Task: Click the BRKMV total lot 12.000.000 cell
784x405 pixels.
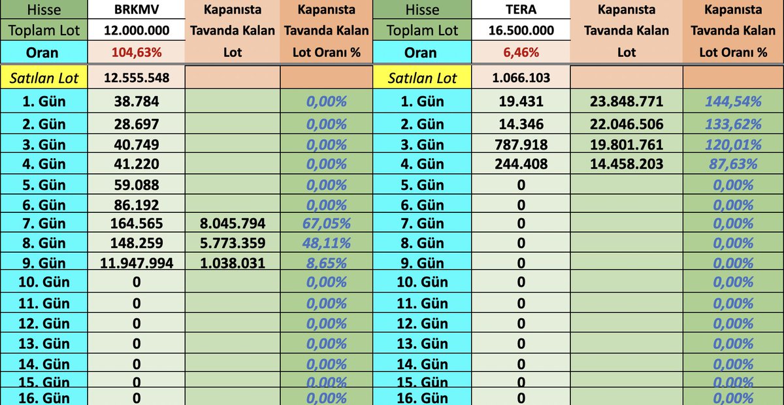Action: [x=136, y=31]
